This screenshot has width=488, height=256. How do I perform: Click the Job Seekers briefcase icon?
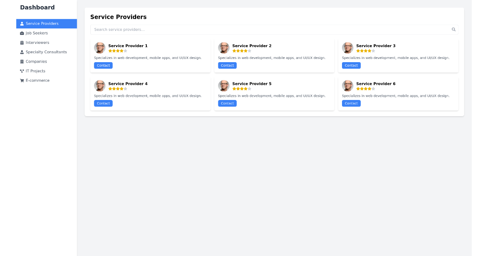(x=22, y=33)
